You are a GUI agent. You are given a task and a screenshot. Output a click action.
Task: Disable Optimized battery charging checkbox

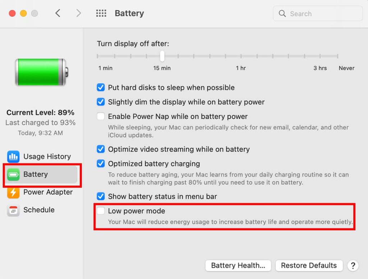(x=101, y=163)
